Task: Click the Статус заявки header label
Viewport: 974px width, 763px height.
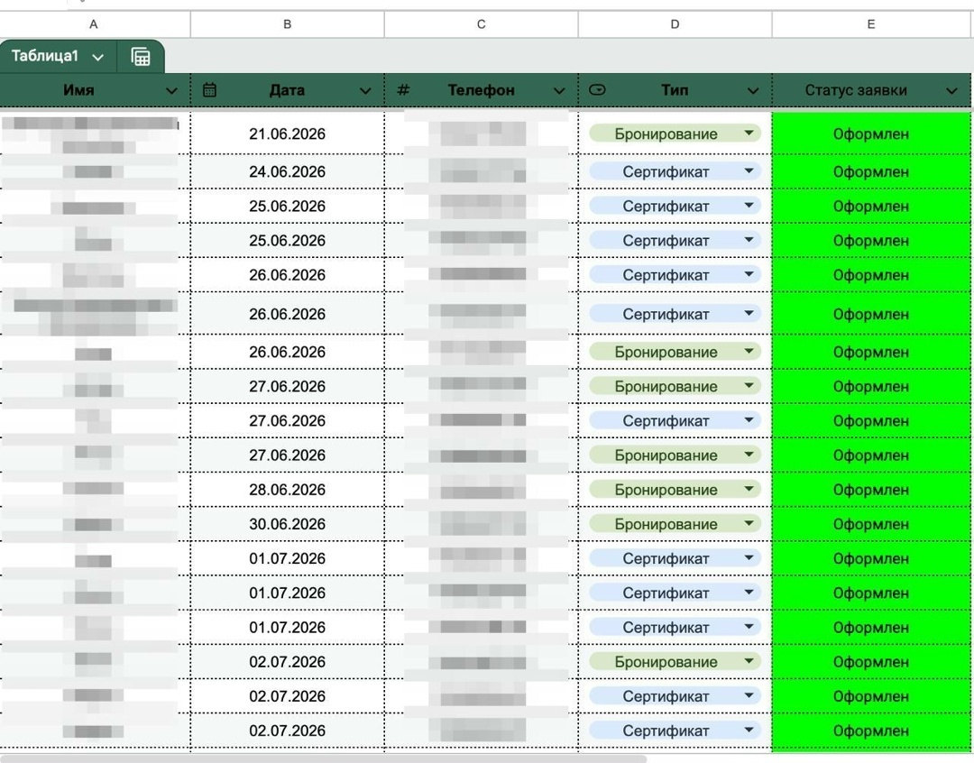Action: tap(855, 90)
